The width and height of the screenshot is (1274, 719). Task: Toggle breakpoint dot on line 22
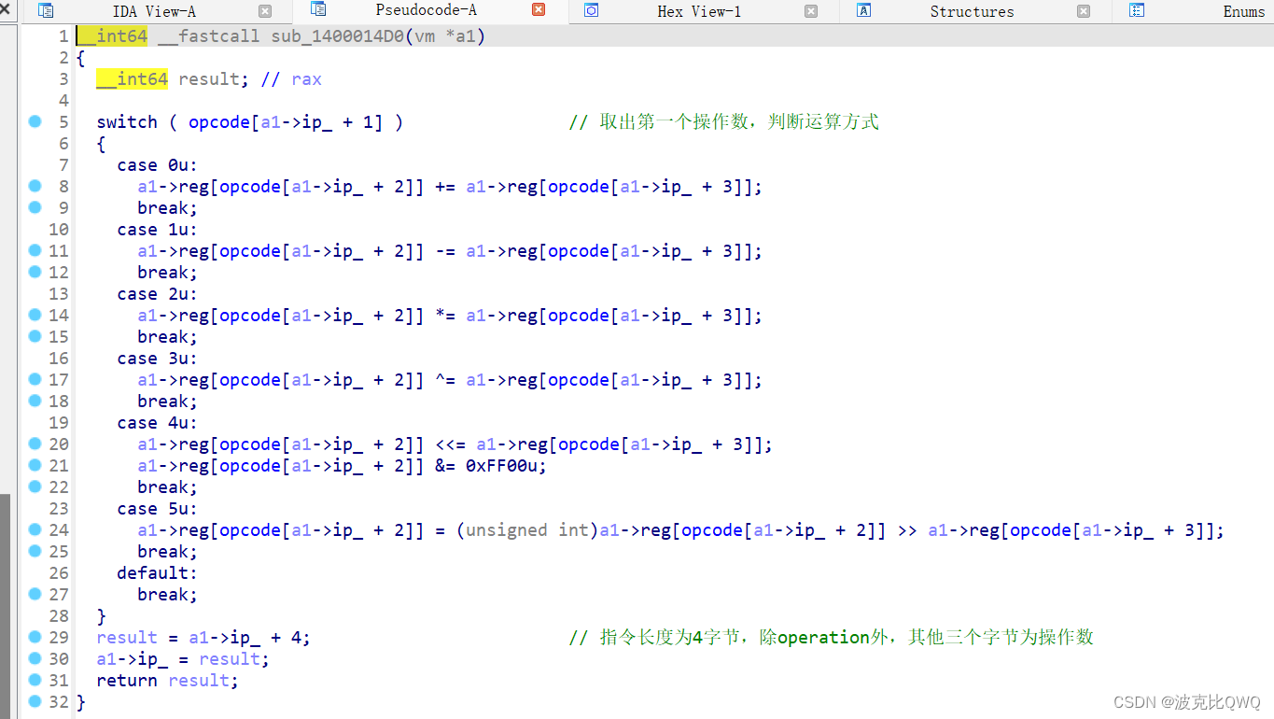pos(35,486)
